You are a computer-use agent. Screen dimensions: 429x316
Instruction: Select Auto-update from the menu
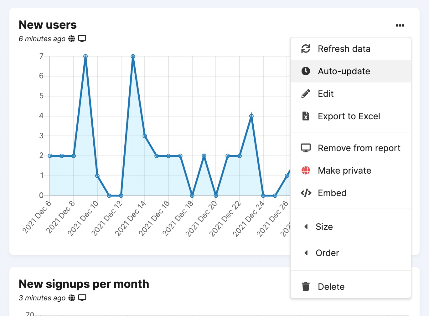tap(344, 71)
